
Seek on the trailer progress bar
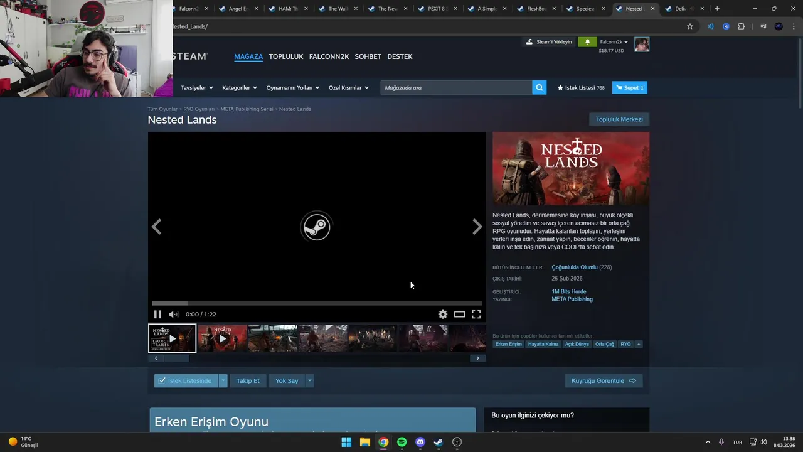[317, 303]
